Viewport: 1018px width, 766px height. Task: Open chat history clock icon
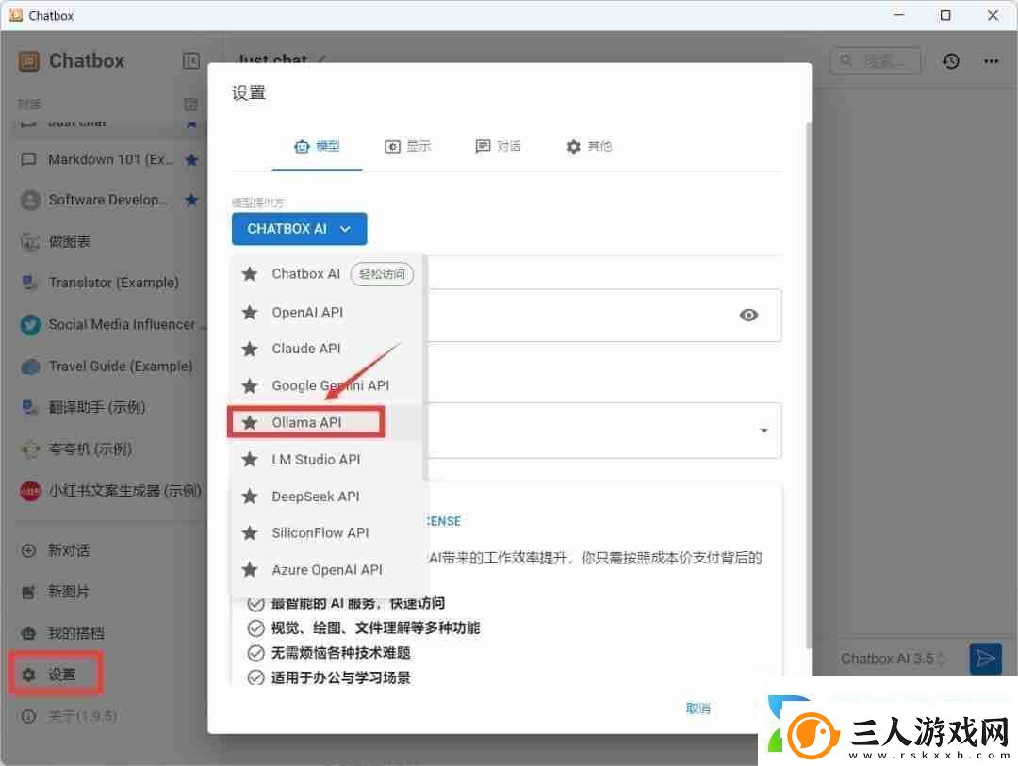click(x=950, y=61)
